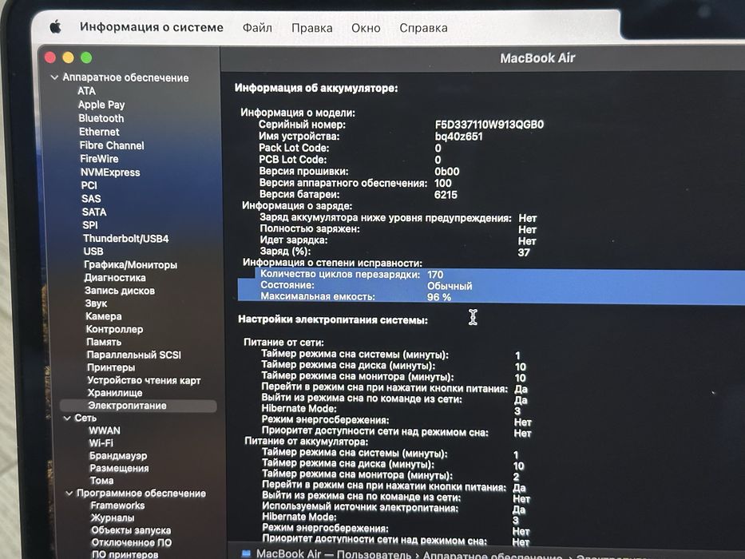Open the Справка menu
The image size is (745, 559).
pyautogui.click(x=423, y=28)
